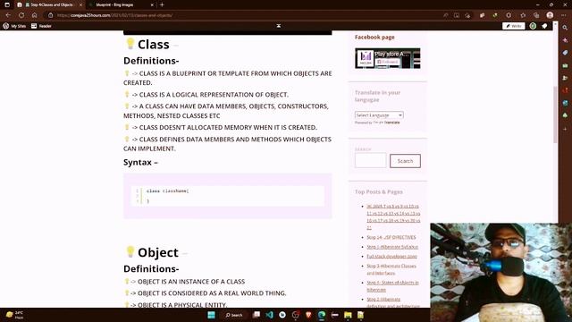Screen dimensions: 572x322
Task: Open the Select Language dropdown
Action: (379, 115)
